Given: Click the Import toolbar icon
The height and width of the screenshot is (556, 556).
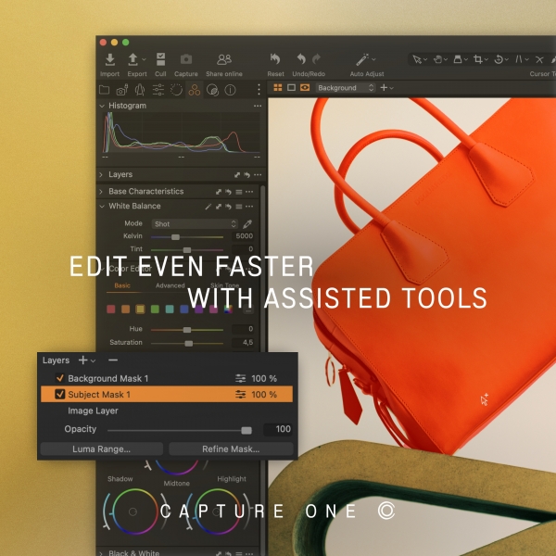Looking at the screenshot, I should coord(110,59).
